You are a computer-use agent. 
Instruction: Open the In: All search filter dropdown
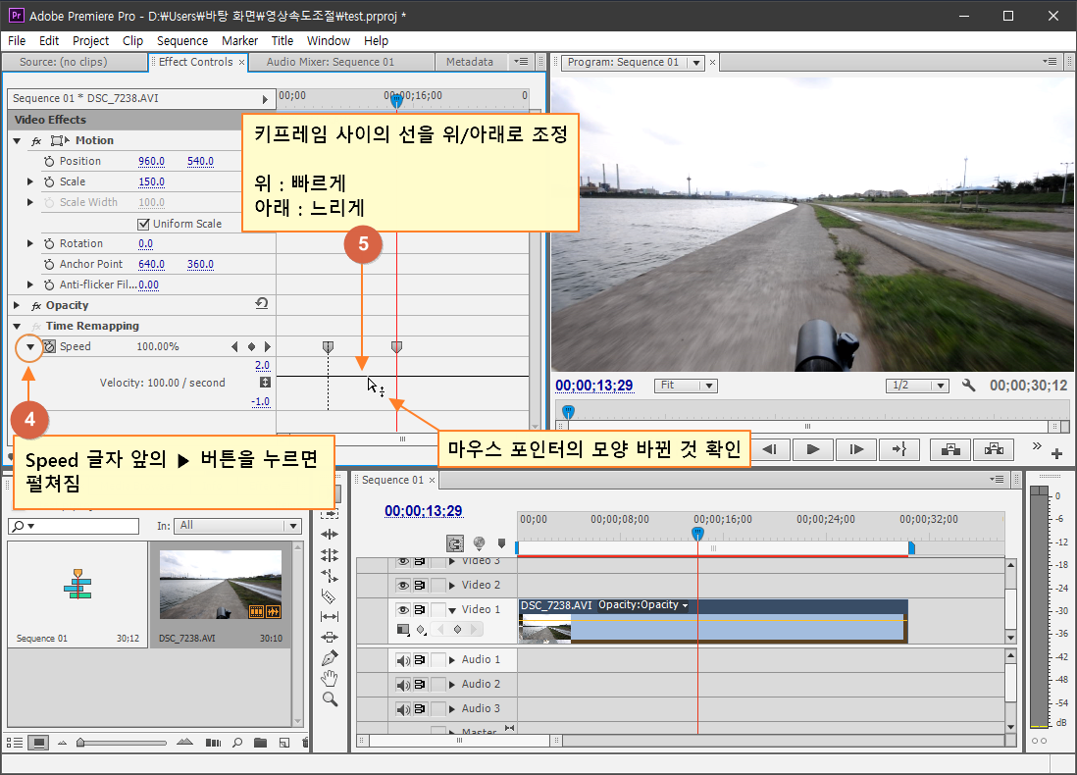(237, 526)
